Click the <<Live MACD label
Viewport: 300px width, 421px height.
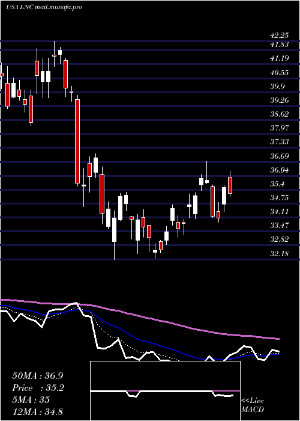tap(253, 405)
